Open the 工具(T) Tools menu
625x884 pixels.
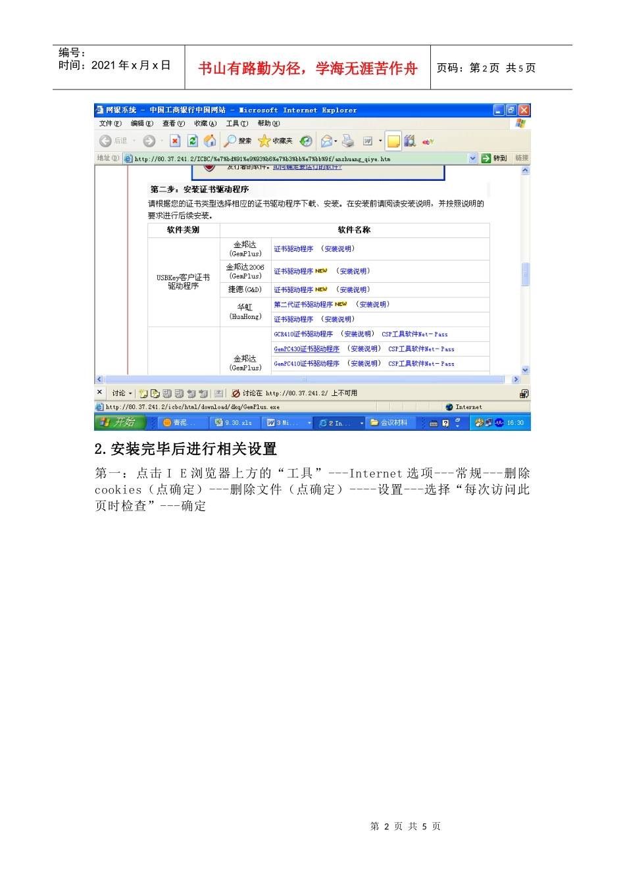(x=237, y=124)
